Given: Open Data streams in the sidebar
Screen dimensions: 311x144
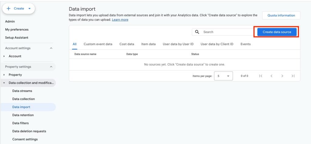Looking at the screenshot, I should [22, 91].
